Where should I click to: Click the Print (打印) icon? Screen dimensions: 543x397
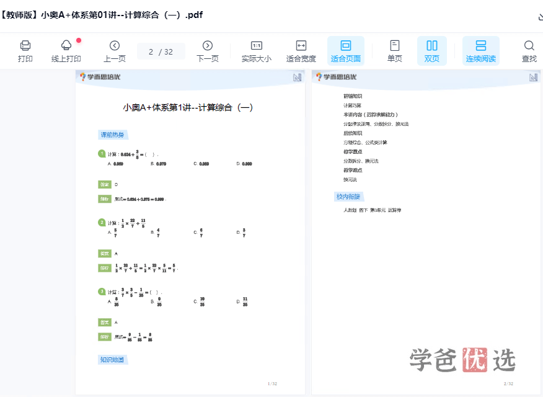point(25,51)
